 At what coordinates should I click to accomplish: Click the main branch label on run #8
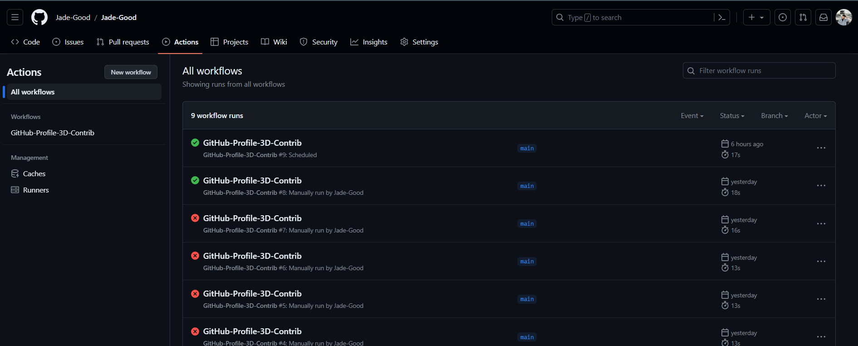click(527, 186)
